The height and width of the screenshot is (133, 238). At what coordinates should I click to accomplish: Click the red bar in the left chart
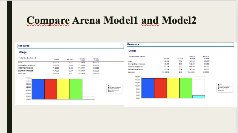51,89
